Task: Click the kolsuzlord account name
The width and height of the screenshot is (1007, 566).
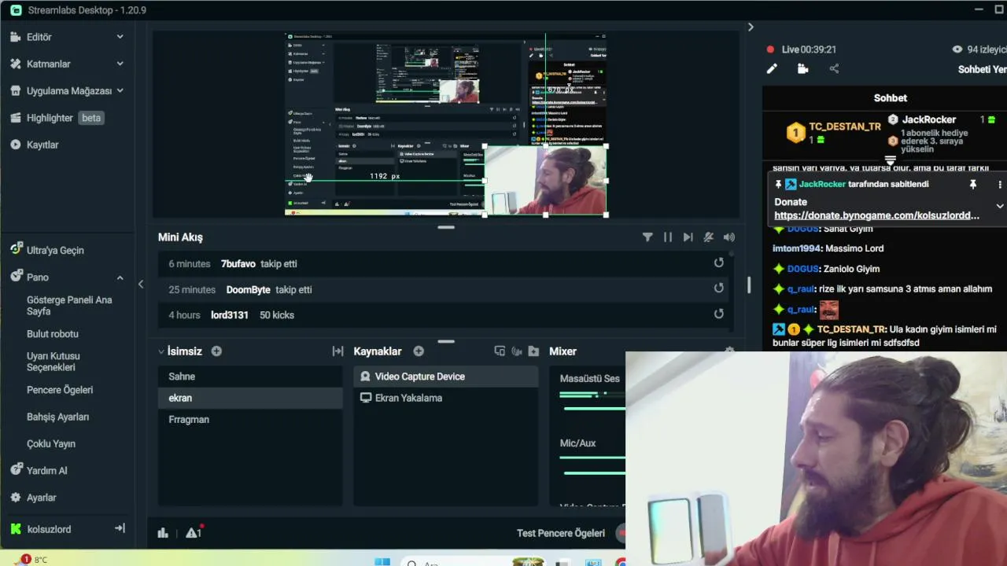Action: 49,529
